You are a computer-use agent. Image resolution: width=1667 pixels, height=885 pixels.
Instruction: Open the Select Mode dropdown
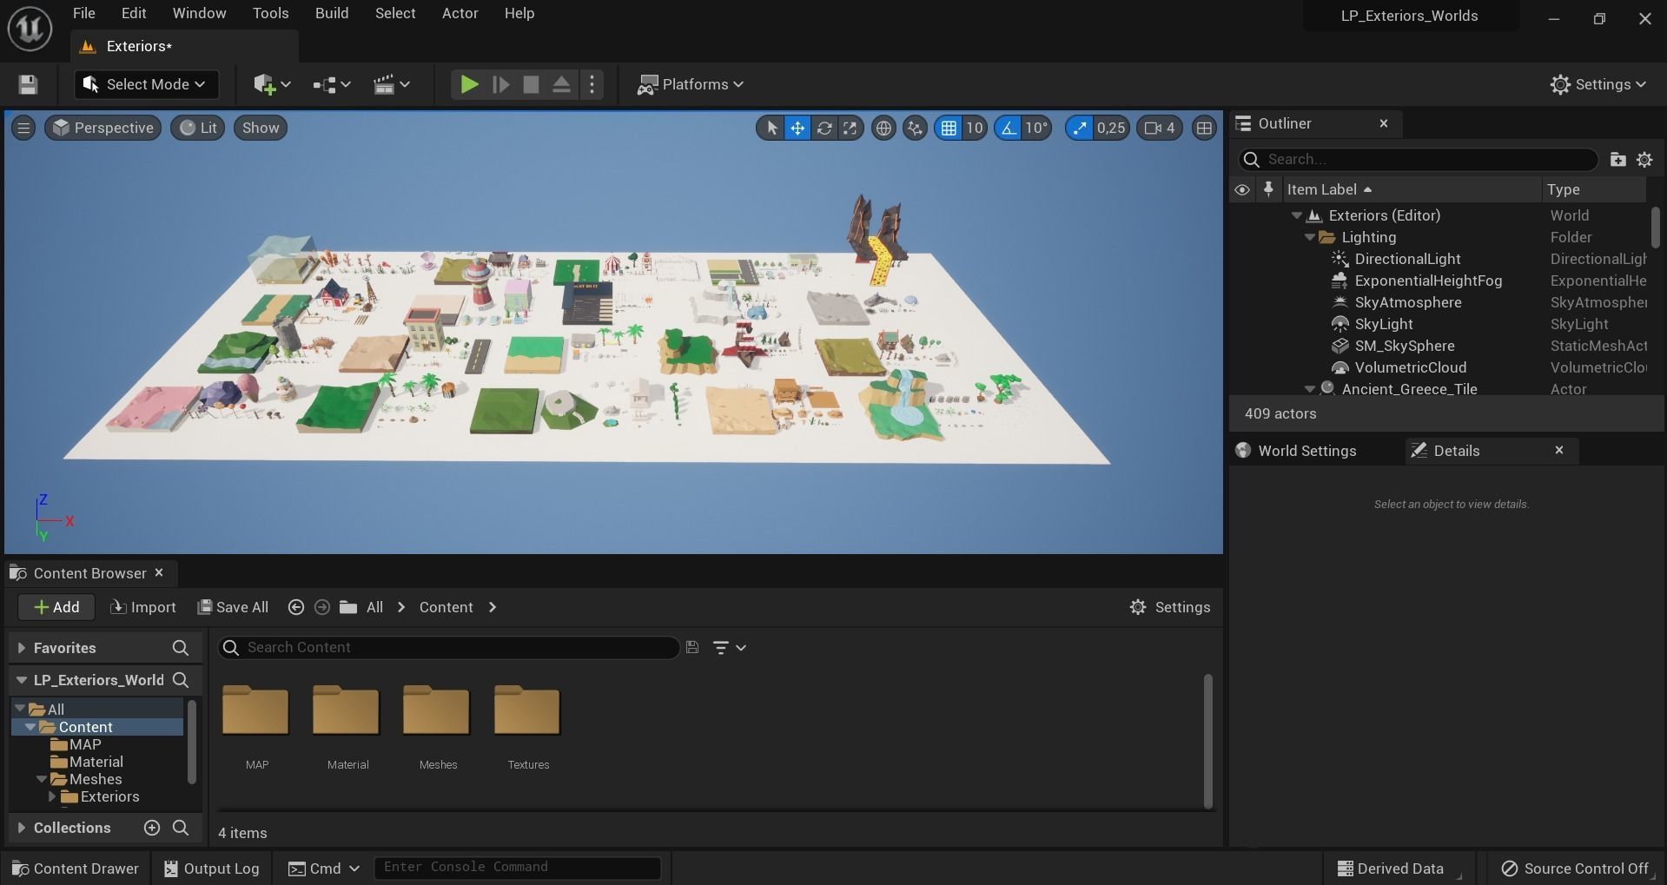click(x=146, y=84)
